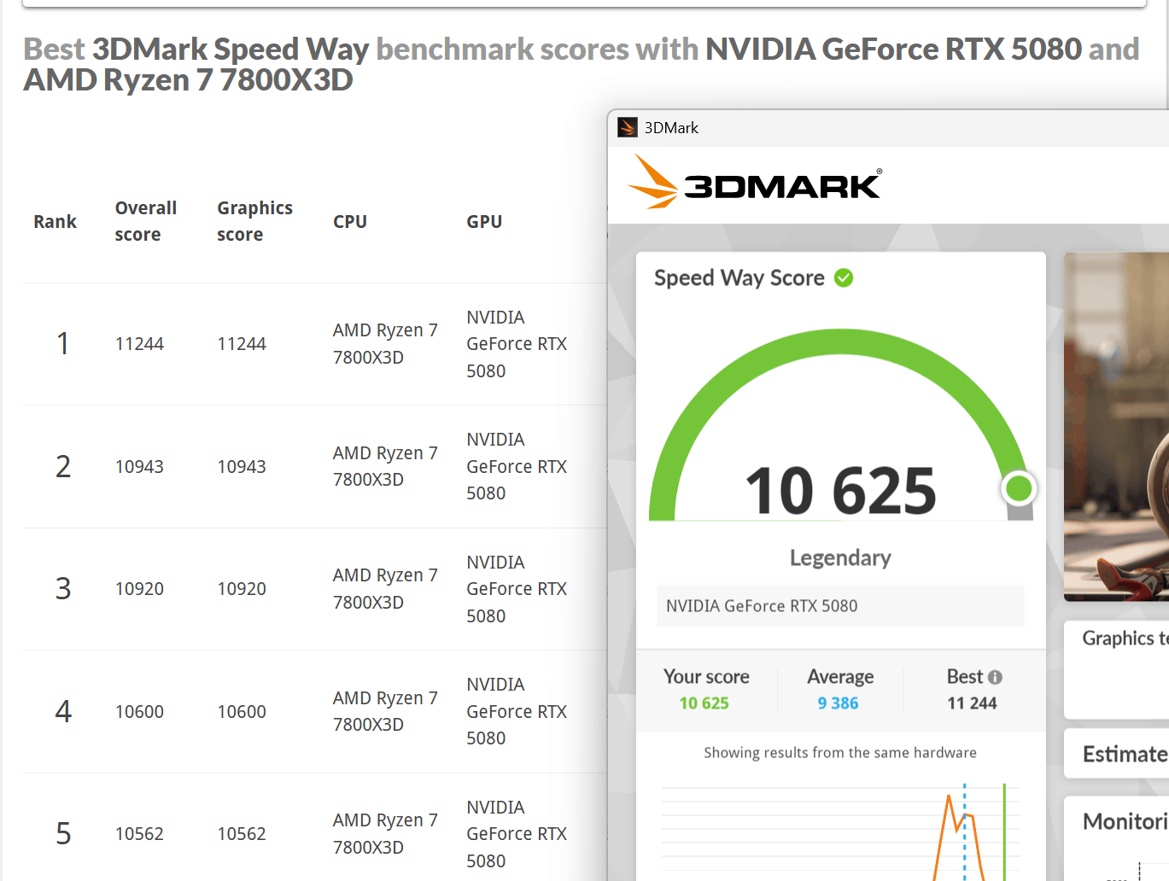
Task: Click the Monitoring panel heading
Action: (x=1125, y=821)
